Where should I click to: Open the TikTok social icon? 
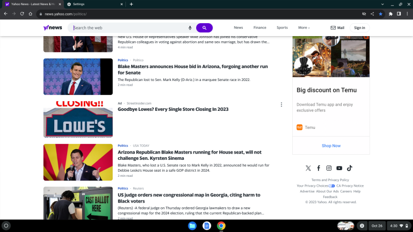pyautogui.click(x=350, y=168)
